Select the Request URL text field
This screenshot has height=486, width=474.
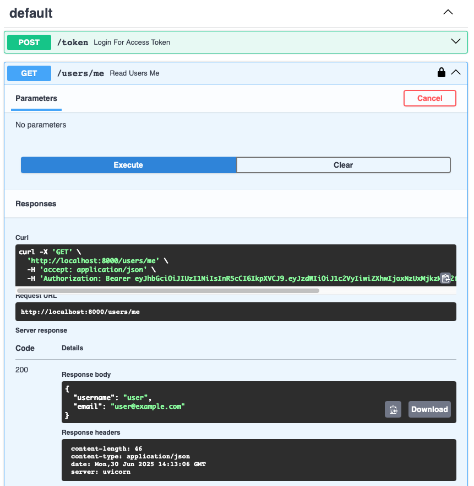237,312
